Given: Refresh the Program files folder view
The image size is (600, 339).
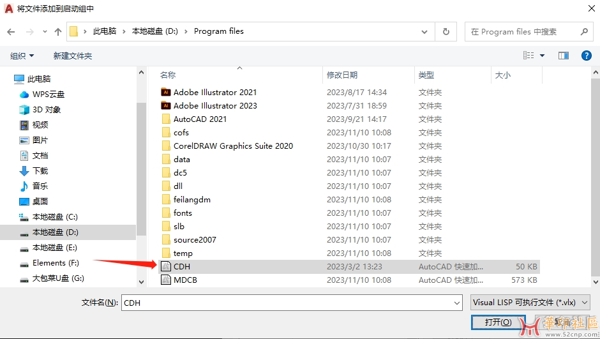Looking at the screenshot, I should (x=446, y=31).
